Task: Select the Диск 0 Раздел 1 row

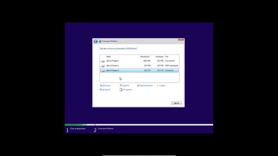Action: pos(139,61)
